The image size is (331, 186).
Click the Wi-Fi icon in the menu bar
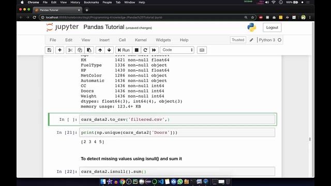(274, 2)
